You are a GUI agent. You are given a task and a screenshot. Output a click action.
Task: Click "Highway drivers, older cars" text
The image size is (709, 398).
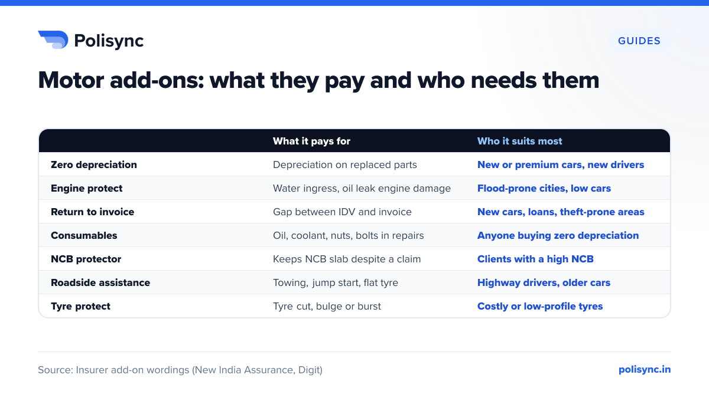[544, 283]
